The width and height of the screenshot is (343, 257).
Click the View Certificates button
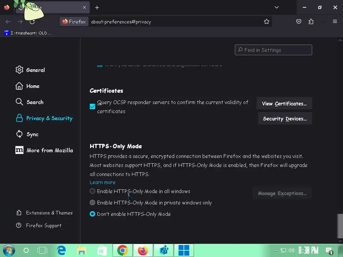pos(284,103)
